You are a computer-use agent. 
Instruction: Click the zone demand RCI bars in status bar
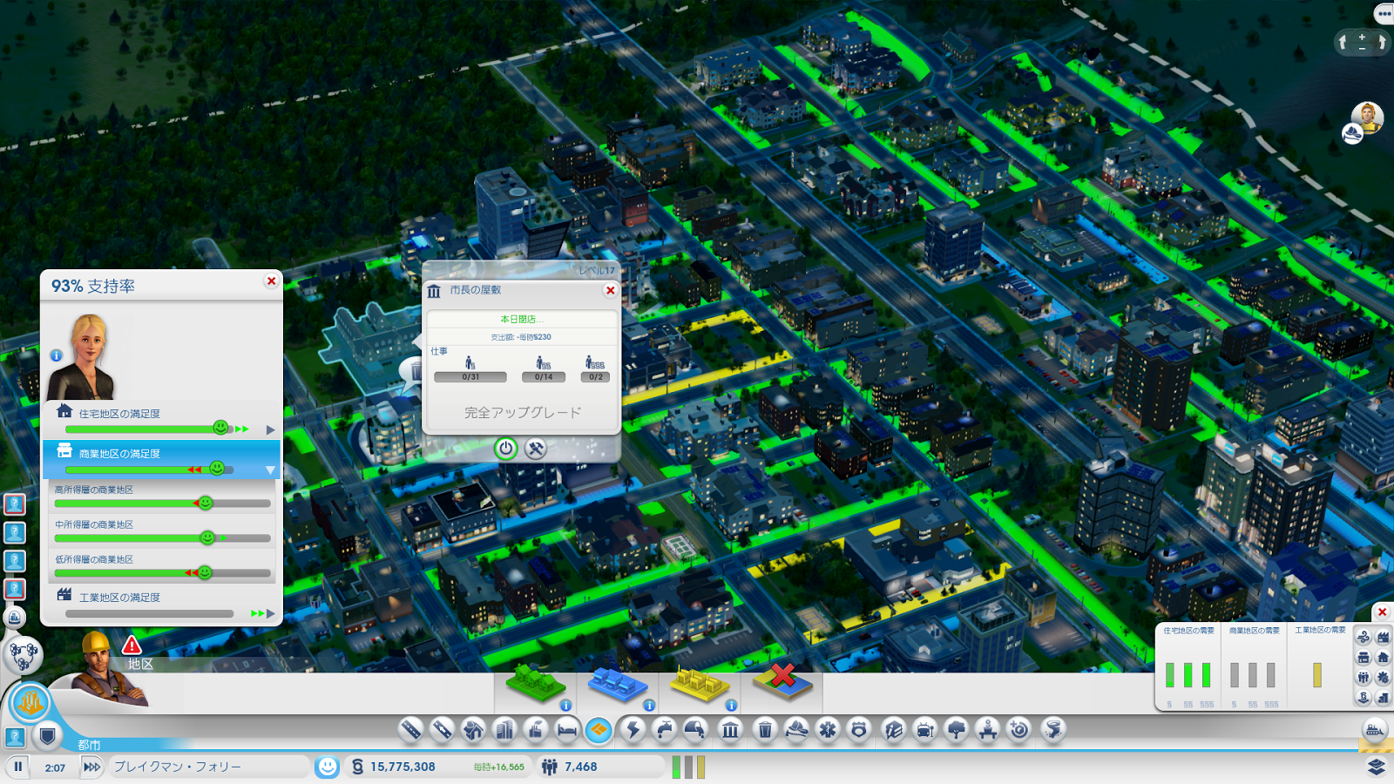(x=688, y=767)
